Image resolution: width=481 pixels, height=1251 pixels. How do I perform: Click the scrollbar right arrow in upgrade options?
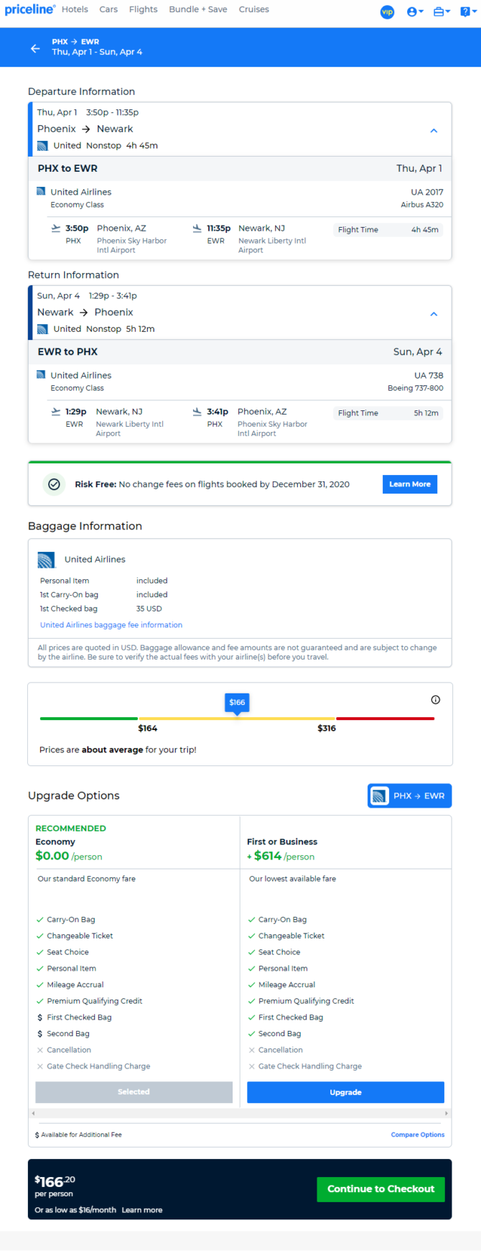coord(447,1113)
